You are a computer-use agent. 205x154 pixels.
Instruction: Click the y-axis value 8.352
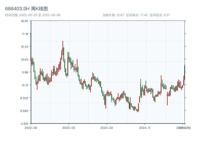(24, 98)
